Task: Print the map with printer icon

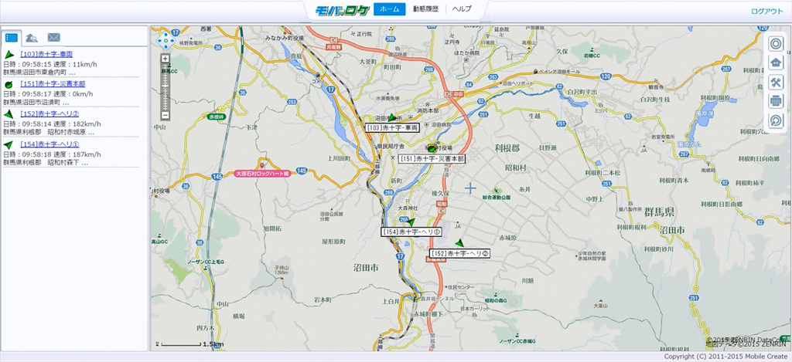Action: tap(776, 101)
